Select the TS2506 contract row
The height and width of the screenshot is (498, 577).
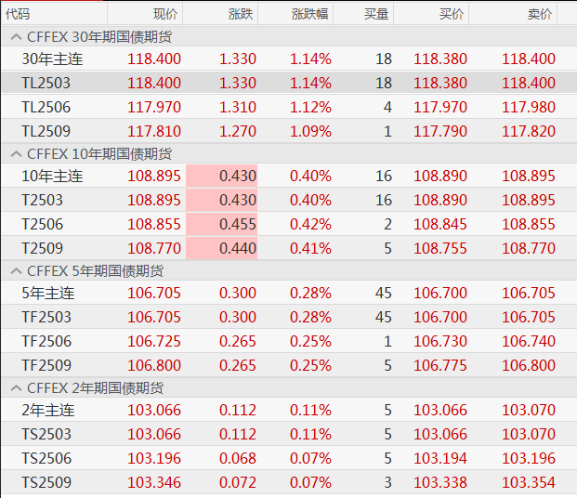coord(289,458)
